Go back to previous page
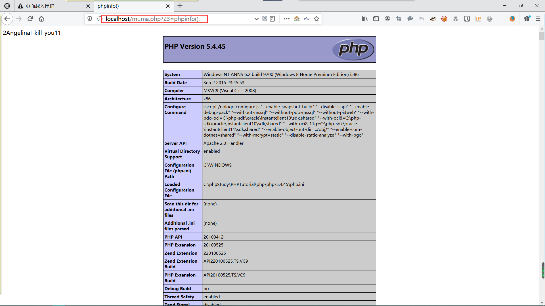 point(7,19)
